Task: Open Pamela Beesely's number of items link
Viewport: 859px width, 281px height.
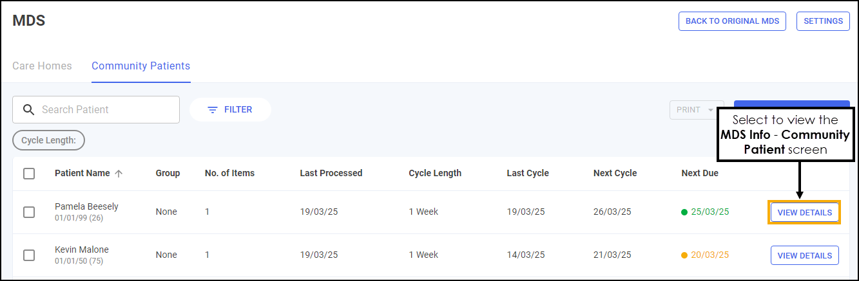Action: click(207, 212)
